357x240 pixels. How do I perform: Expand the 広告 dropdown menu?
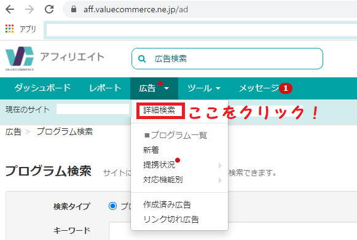(x=154, y=88)
